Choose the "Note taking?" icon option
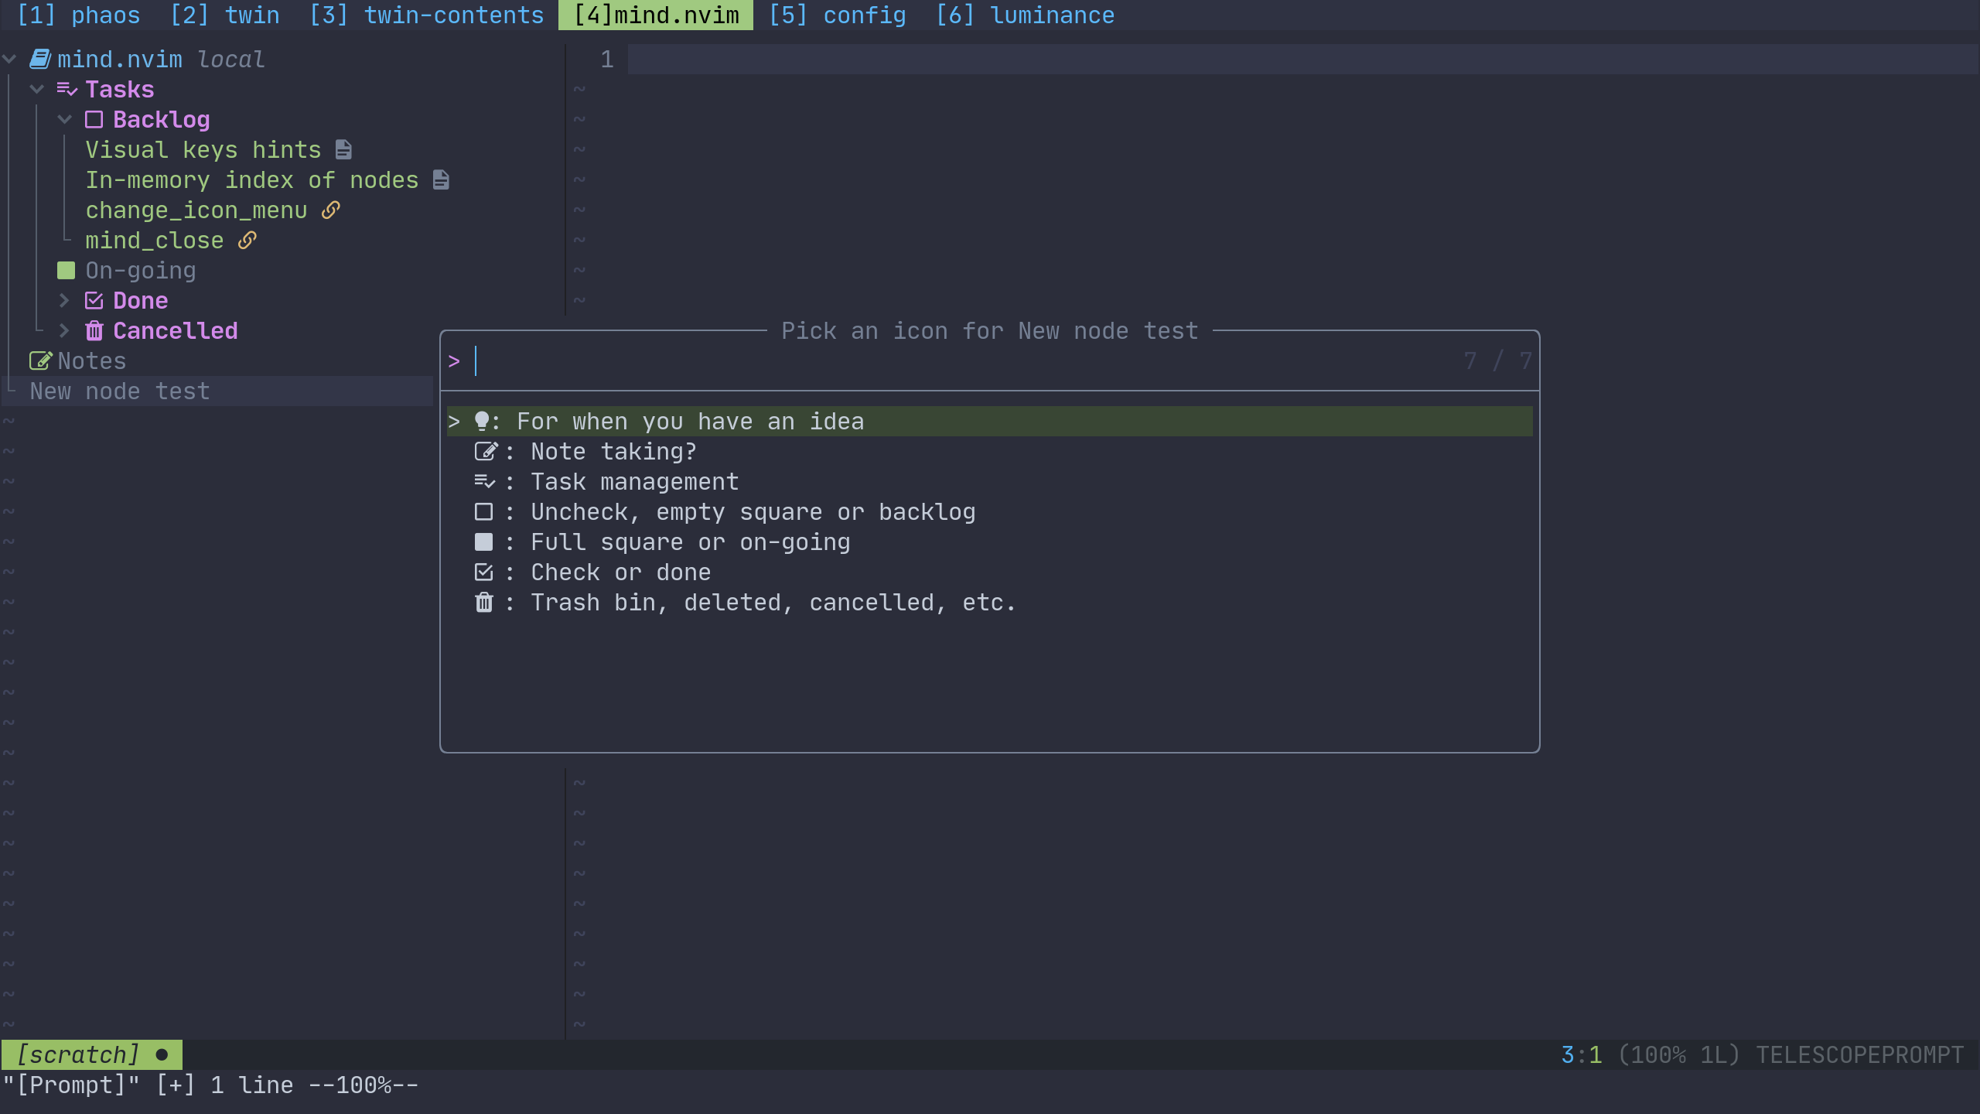 click(486, 451)
